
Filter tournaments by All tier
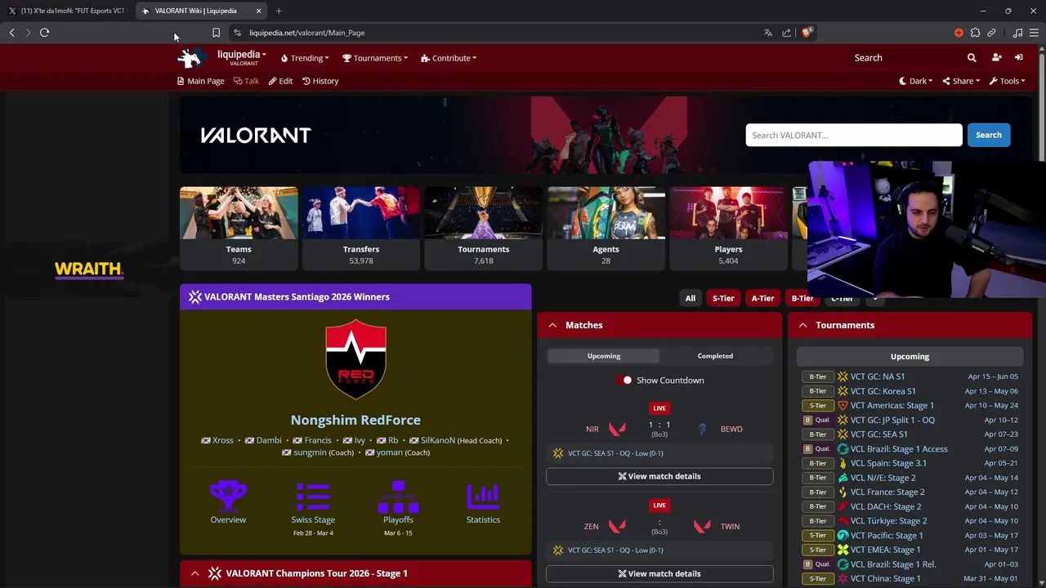tap(691, 298)
